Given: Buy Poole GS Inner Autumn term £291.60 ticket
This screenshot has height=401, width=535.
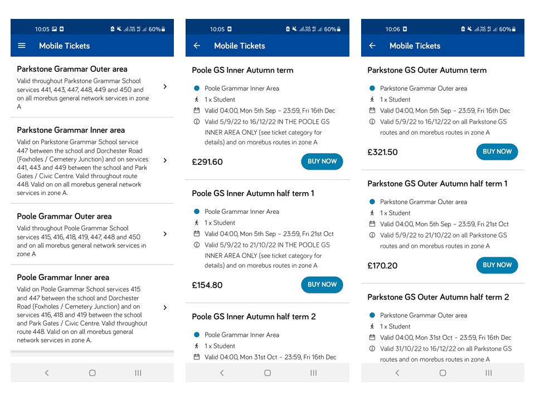Looking at the screenshot, I should pos(322,162).
